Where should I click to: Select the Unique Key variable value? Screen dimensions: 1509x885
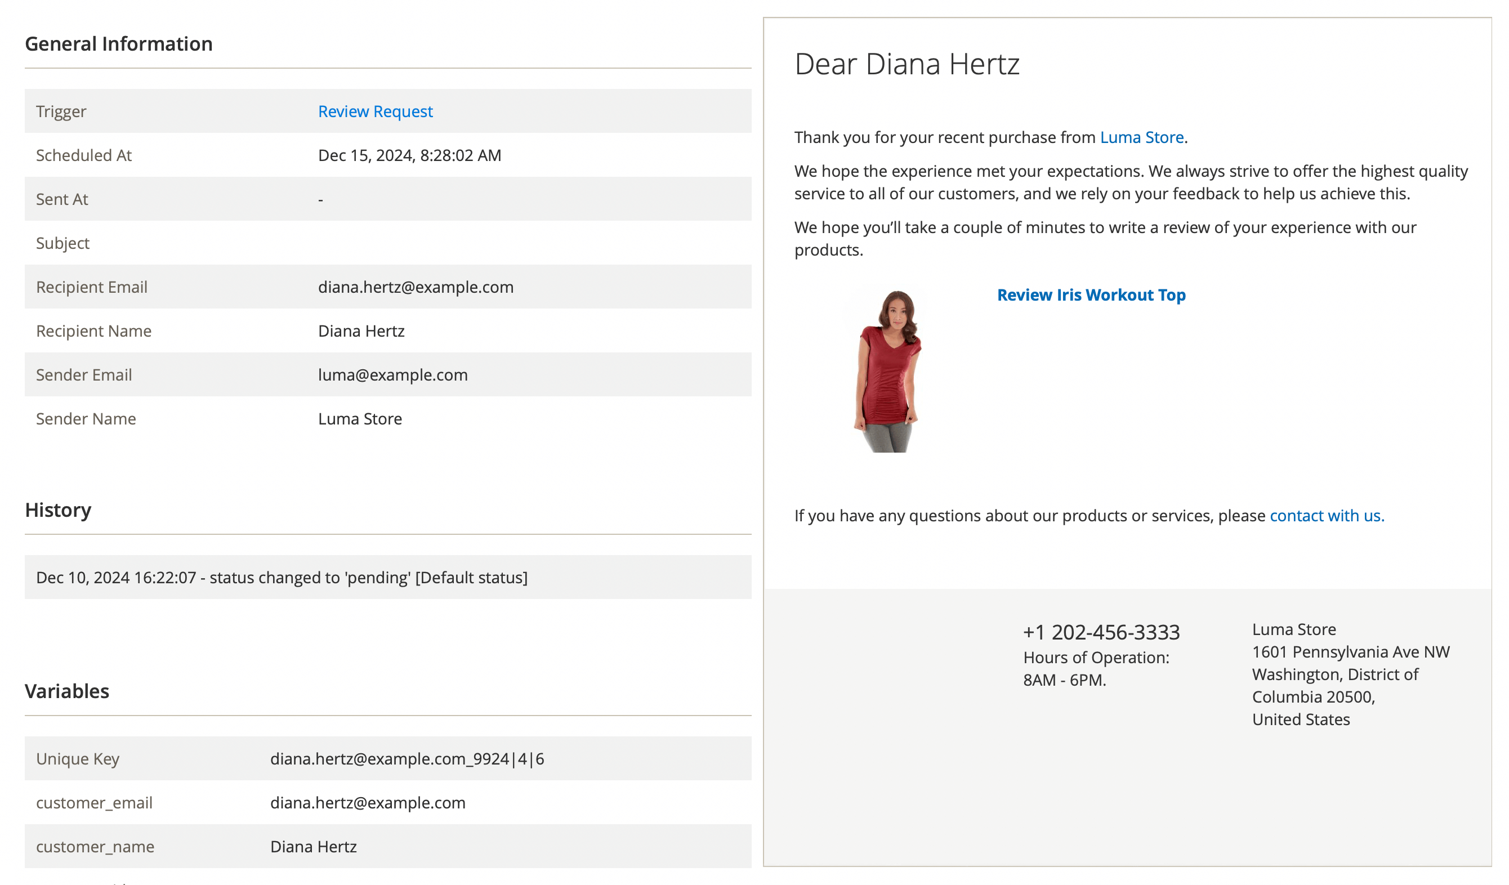[x=407, y=759]
